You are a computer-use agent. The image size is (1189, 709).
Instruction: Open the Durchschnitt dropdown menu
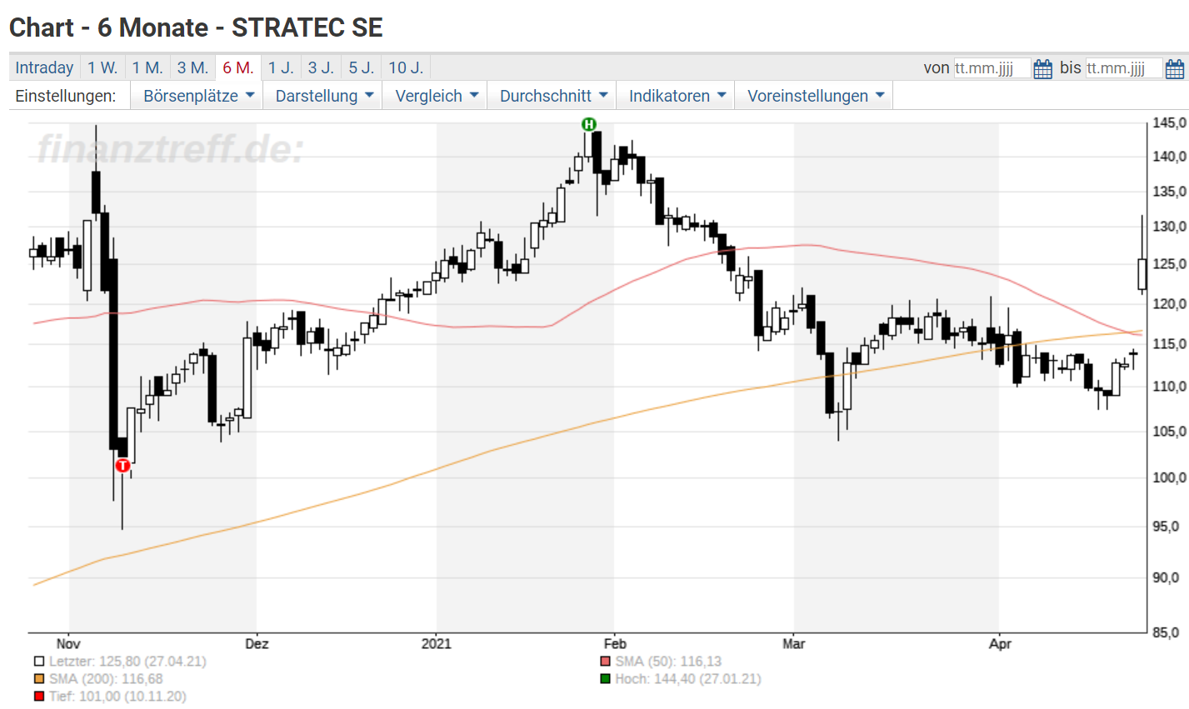(553, 96)
